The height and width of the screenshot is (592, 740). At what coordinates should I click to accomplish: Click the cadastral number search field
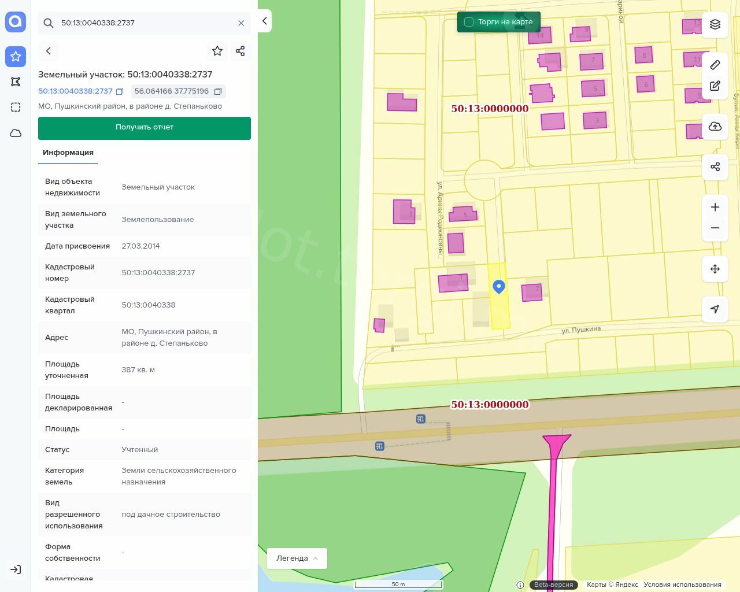click(145, 23)
